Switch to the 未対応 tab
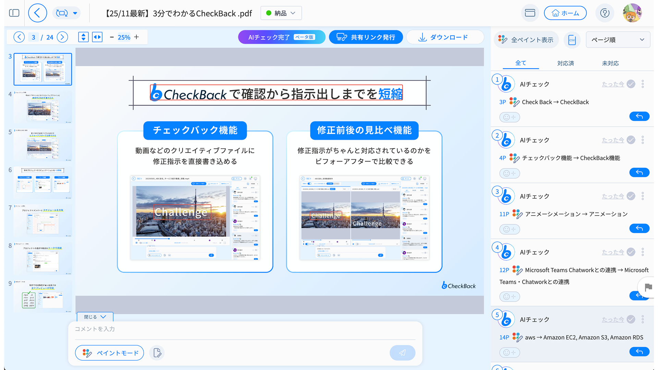Screen dimensions: 658x370 (x=610, y=63)
